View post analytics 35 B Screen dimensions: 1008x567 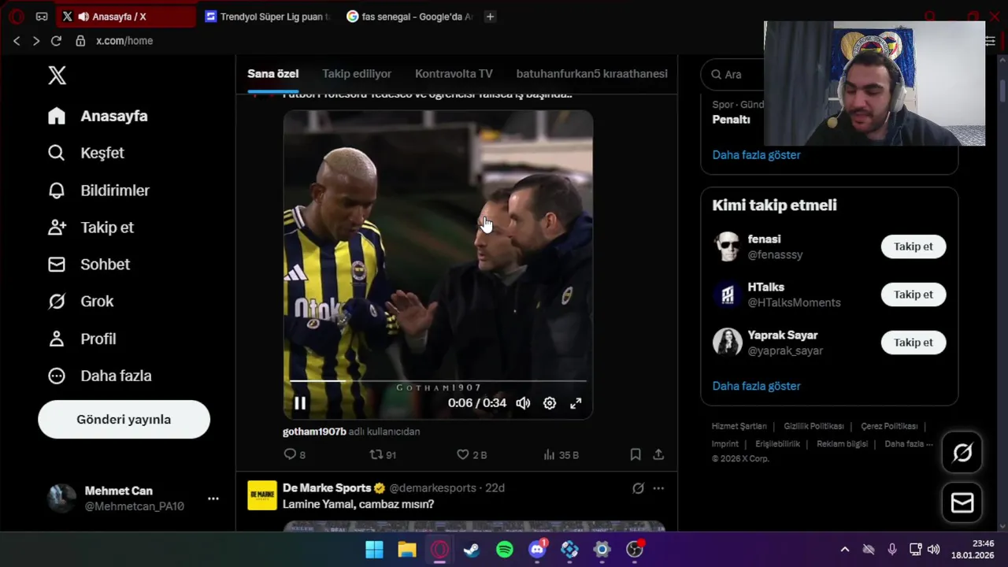coord(561,454)
